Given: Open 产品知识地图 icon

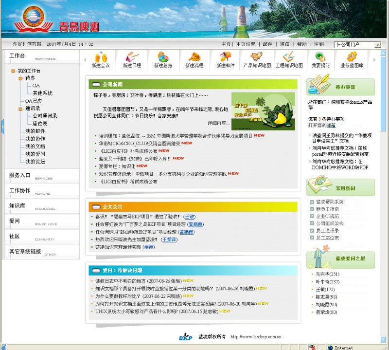Looking at the screenshot, I should (x=257, y=57).
